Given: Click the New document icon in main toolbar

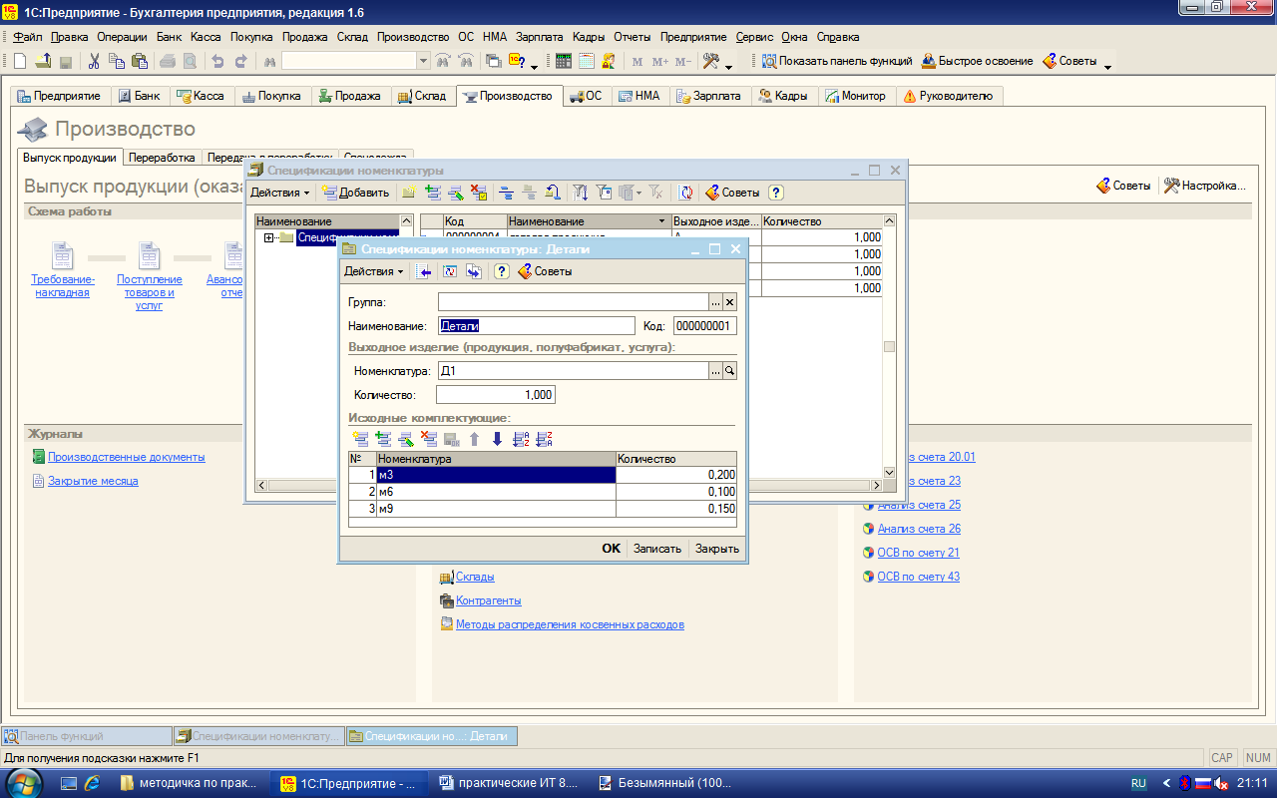Looking at the screenshot, I should coord(20,61).
